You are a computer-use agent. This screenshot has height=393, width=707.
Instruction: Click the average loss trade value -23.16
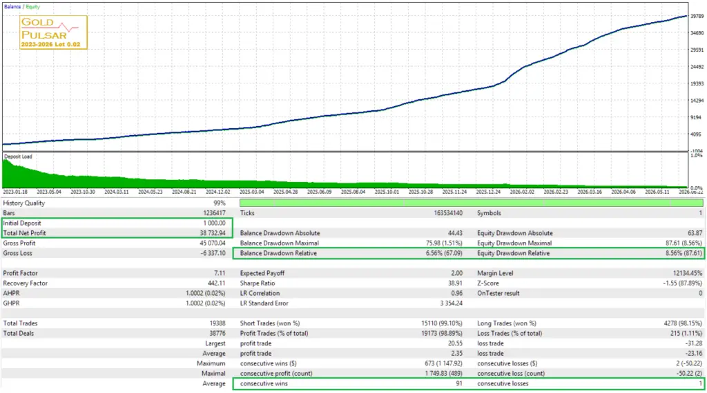click(694, 354)
